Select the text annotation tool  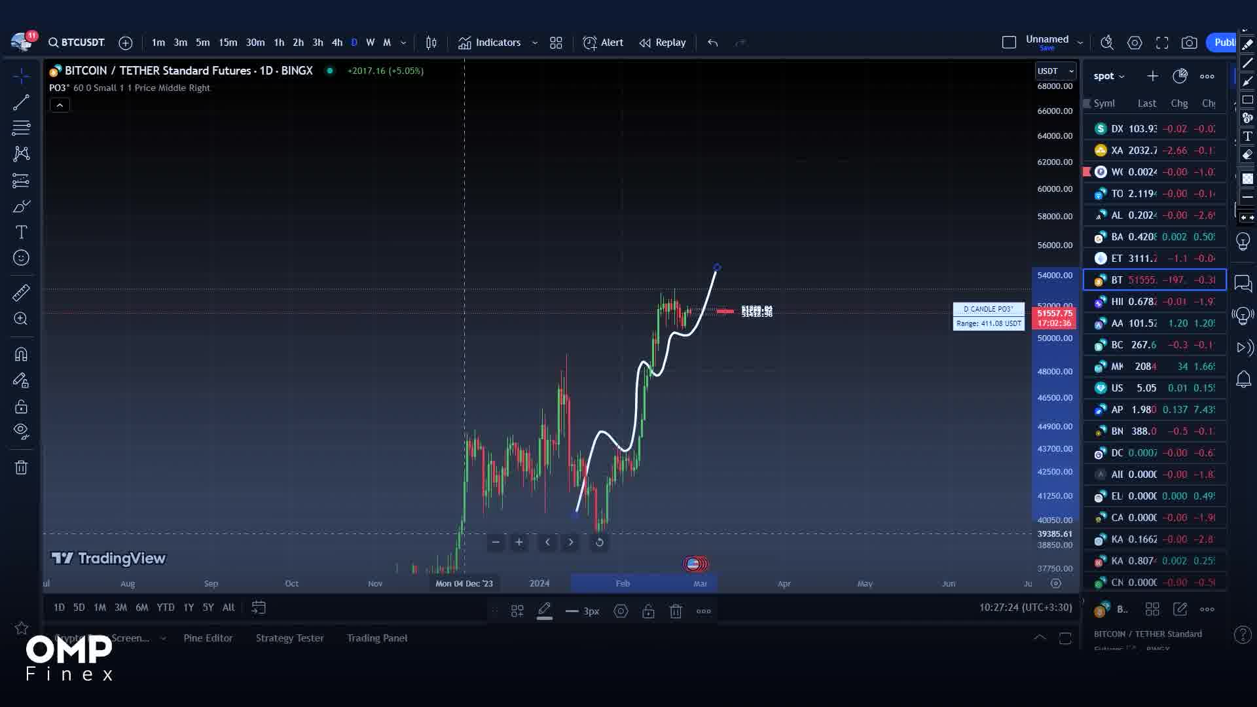(x=22, y=232)
